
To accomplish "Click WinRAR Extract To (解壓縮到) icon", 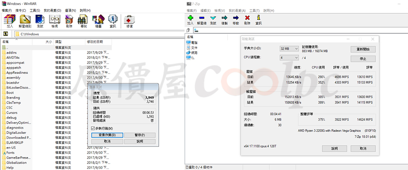I will (x=25, y=21).
